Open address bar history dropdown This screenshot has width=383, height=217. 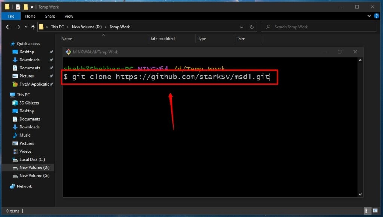(243, 27)
